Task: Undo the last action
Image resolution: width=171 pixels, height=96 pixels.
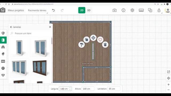Action: pyautogui.click(x=53, y=10)
